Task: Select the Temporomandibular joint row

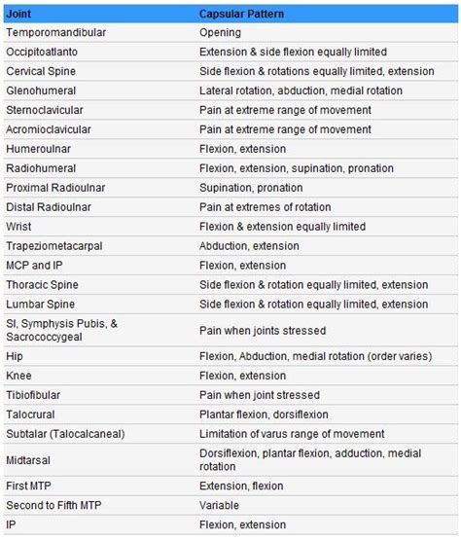Action: click(x=230, y=32)
